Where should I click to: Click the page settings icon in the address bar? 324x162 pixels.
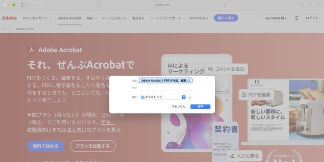point(99,5)
